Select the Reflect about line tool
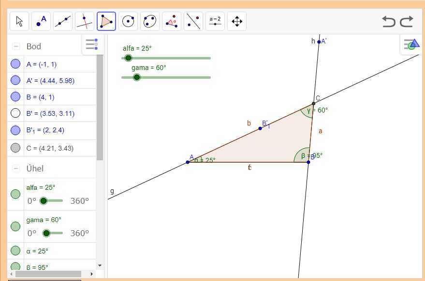The height and width of the screenshot is (281, 425). (193, 21)
